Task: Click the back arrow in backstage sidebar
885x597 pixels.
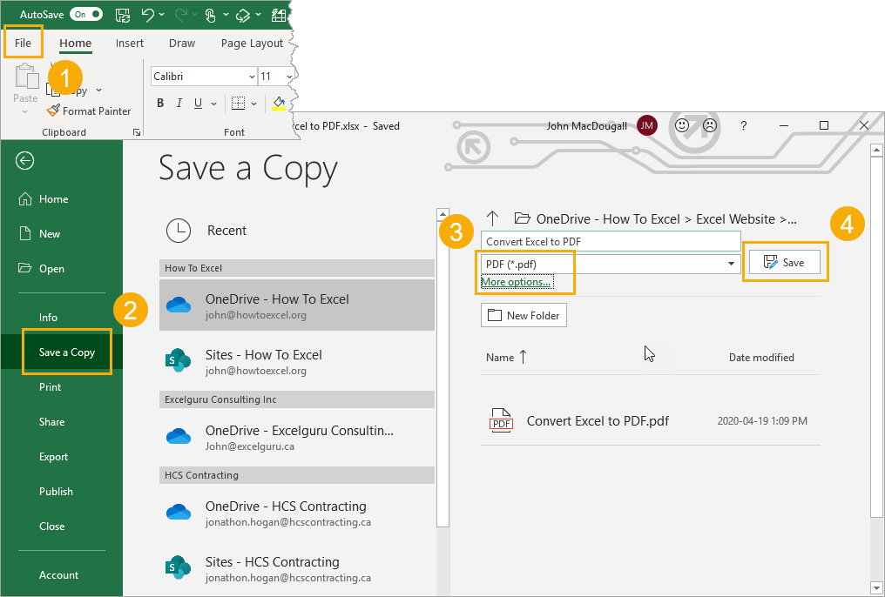Action: 25,161
